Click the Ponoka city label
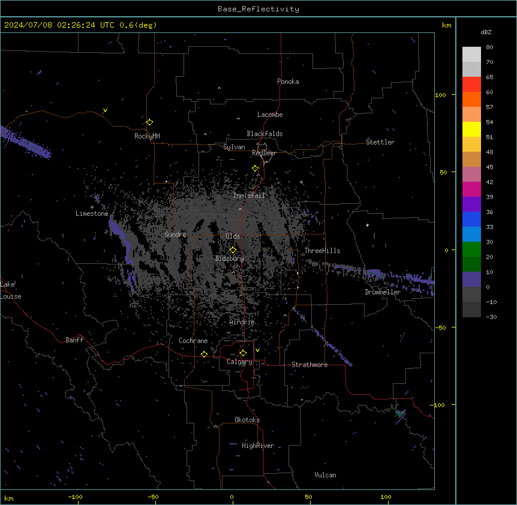The width and height of the screenshot is (517, 505). tap(288, 82)
